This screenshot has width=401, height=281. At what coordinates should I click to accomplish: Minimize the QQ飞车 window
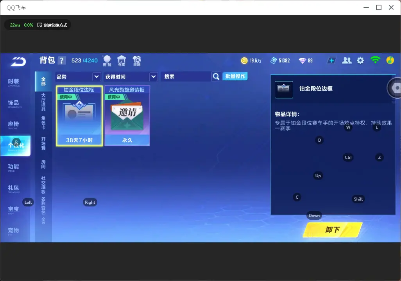click(366, 7)
